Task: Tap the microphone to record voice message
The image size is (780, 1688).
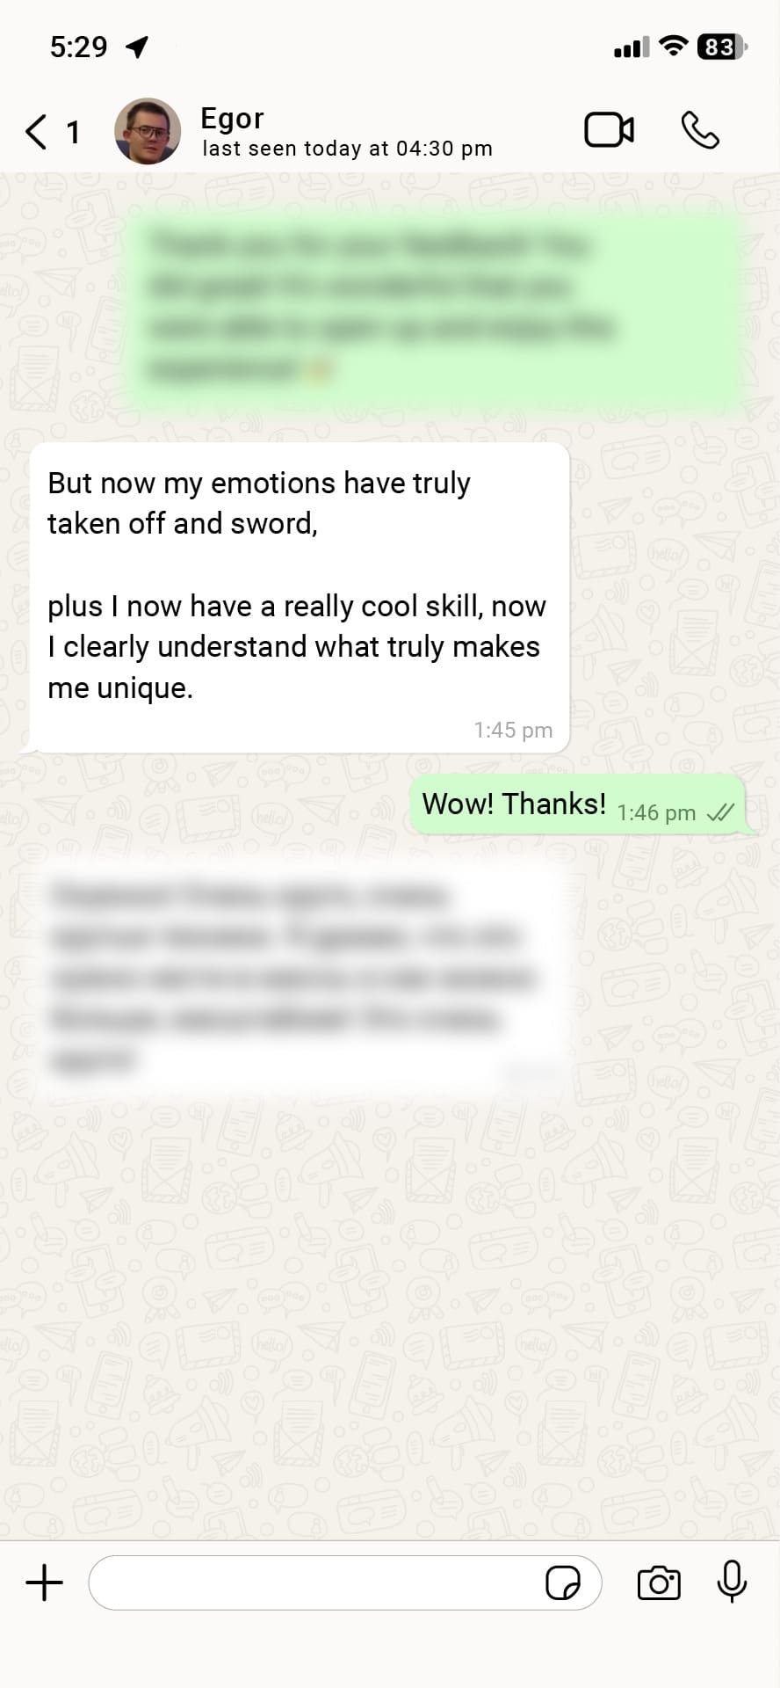Action: pos(732,1582)
